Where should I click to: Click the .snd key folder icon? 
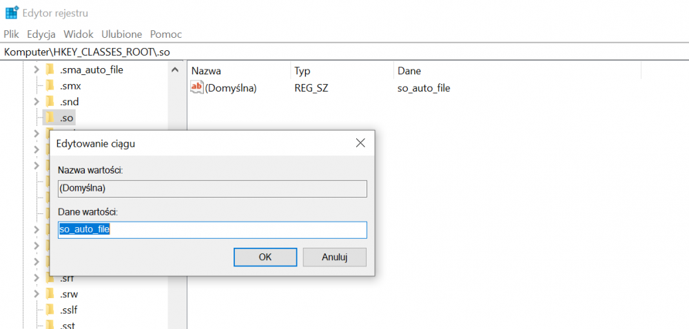50,101
